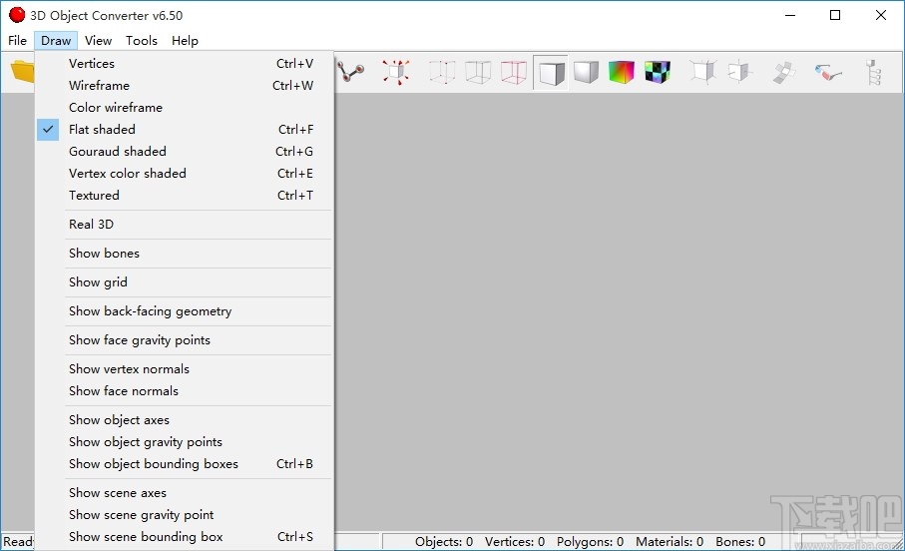Click the bones display toolbar icon
The width and height of the screenshot is (905, 551).
click(351, 72)
